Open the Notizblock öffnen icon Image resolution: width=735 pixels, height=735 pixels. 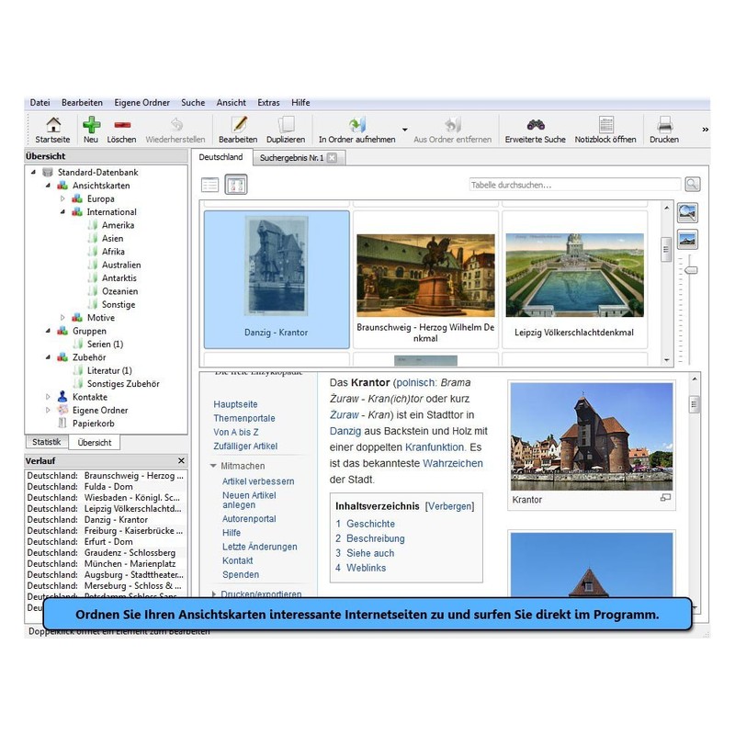[605, 126]
